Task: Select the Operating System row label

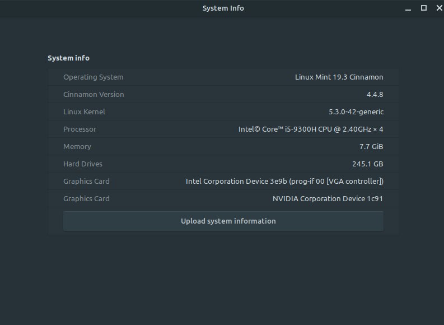Action: coord(93,77)
